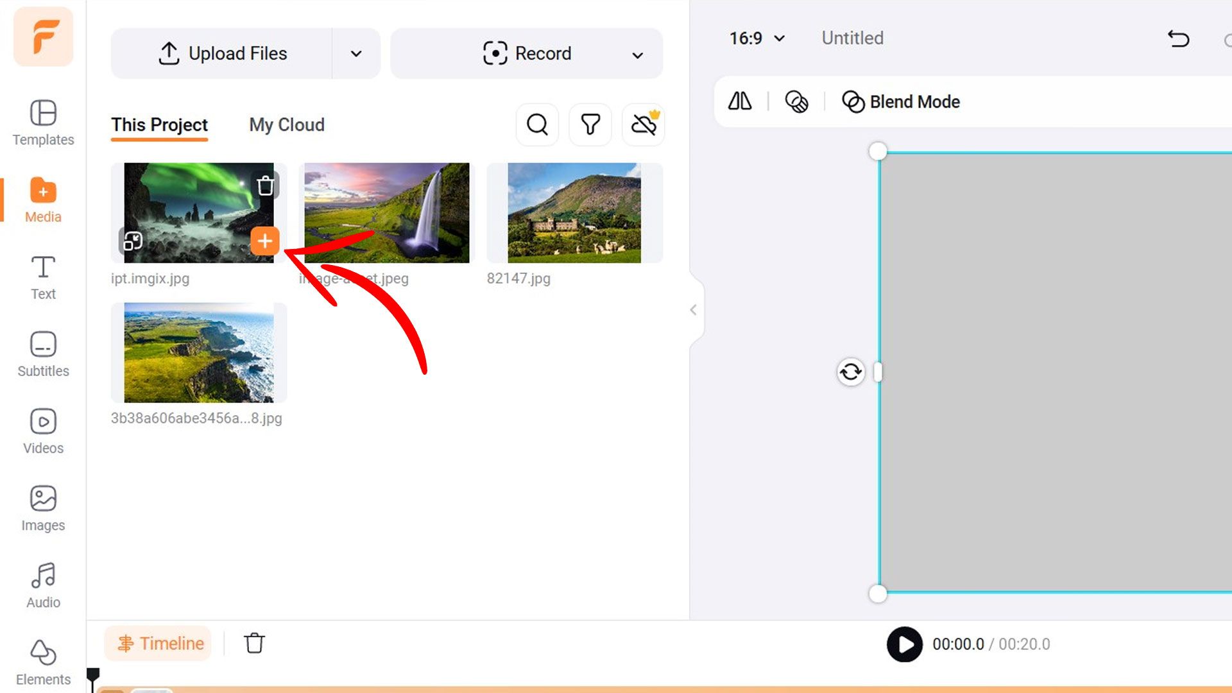Switch to the My Cloud tab

286,124
